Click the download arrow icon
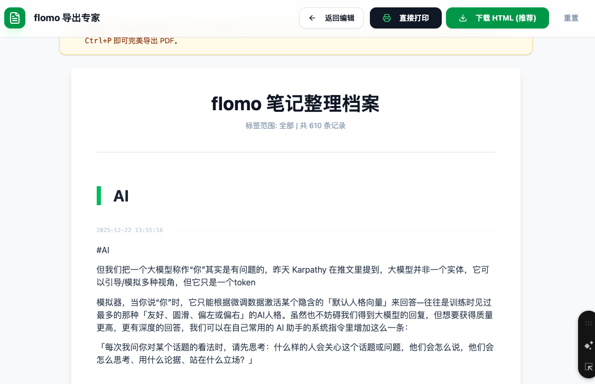595x384 pixels. pyautogui.click(x=463, y=18)
